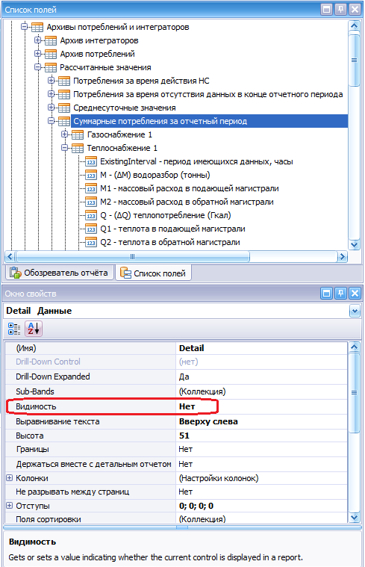Viewport: 365px width, 567px height.
Task: Expand the Архив потреблений node
Action: point(37,54)
